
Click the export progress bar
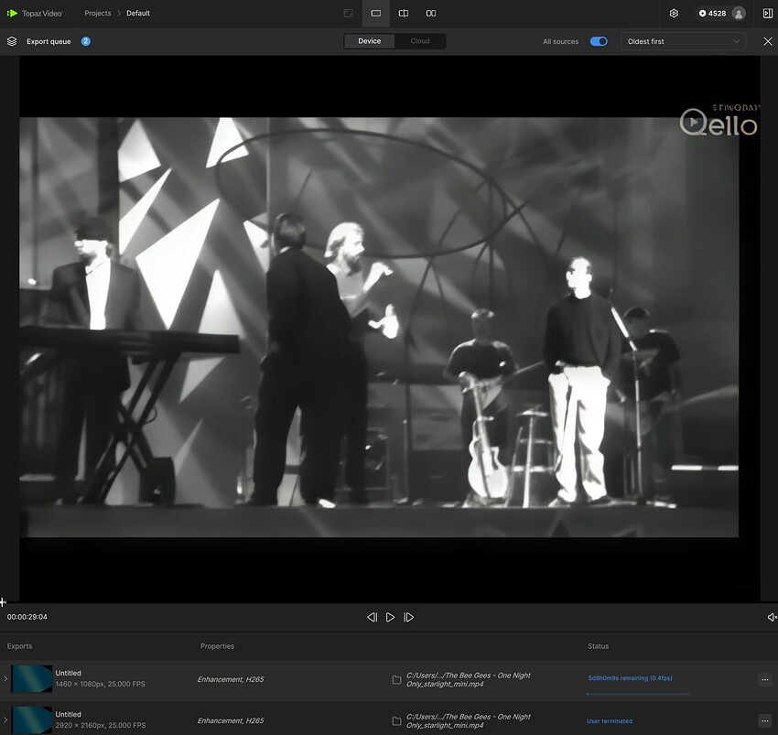click(x=638, y=694)
